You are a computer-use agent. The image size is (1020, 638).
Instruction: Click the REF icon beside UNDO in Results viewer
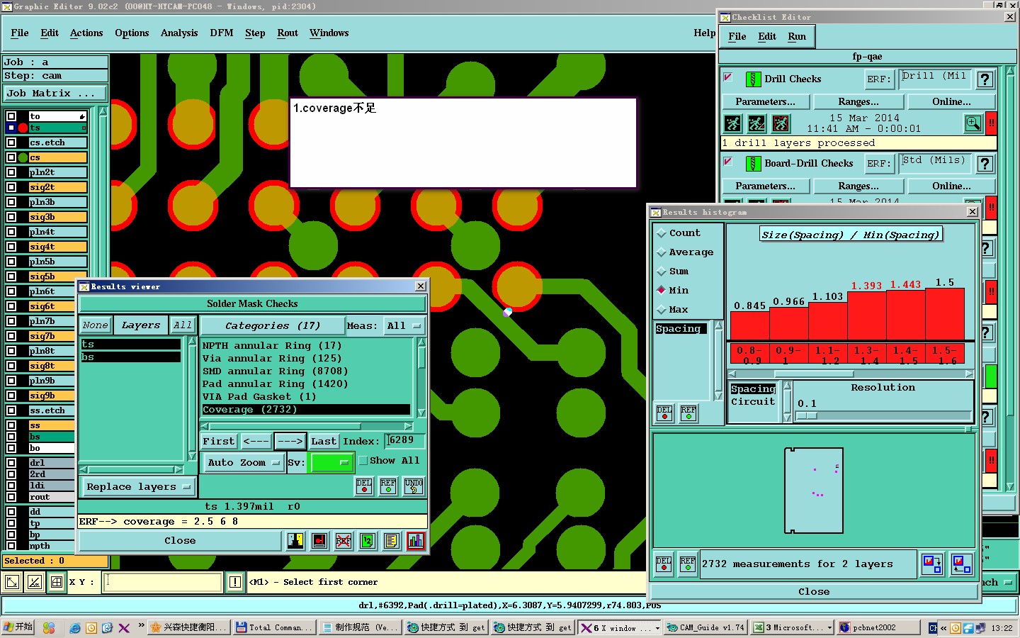pyautogui.click(x=388, y=486)
